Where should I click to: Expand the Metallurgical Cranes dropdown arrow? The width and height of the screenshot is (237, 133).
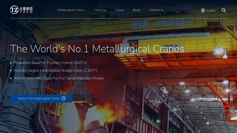(x=85, y=11)
